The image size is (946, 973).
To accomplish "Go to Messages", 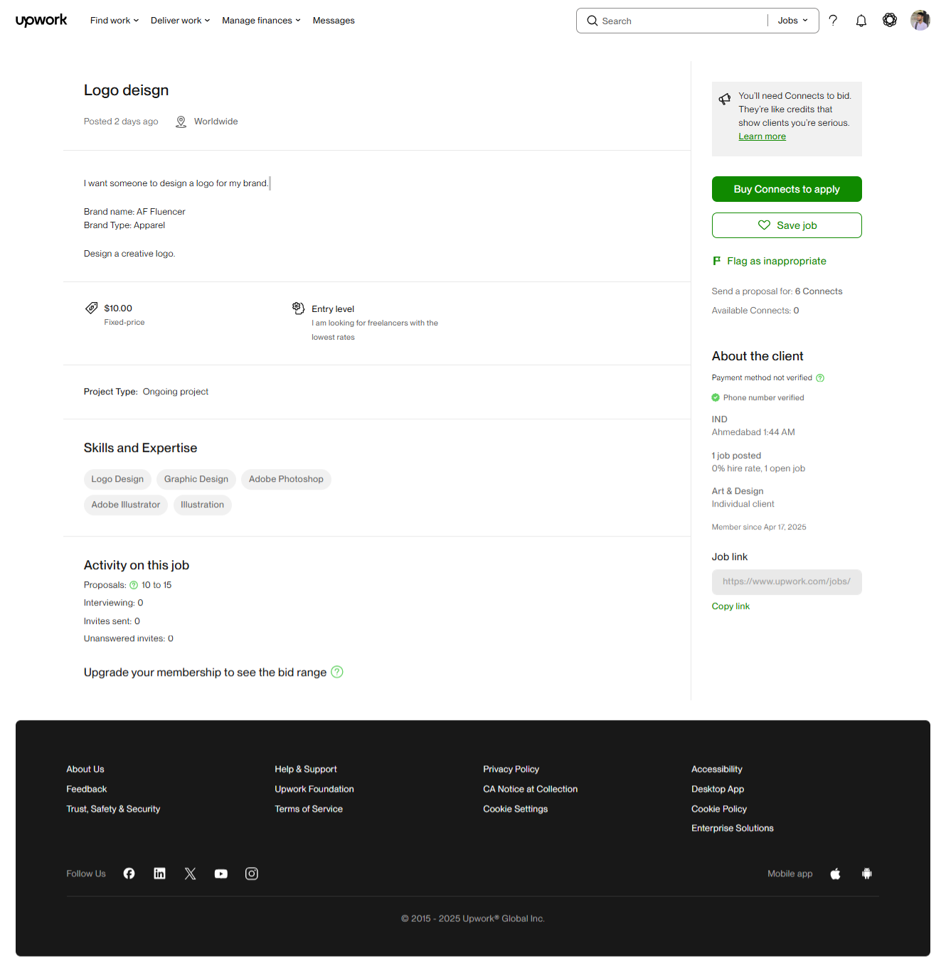I will [334, 21].
